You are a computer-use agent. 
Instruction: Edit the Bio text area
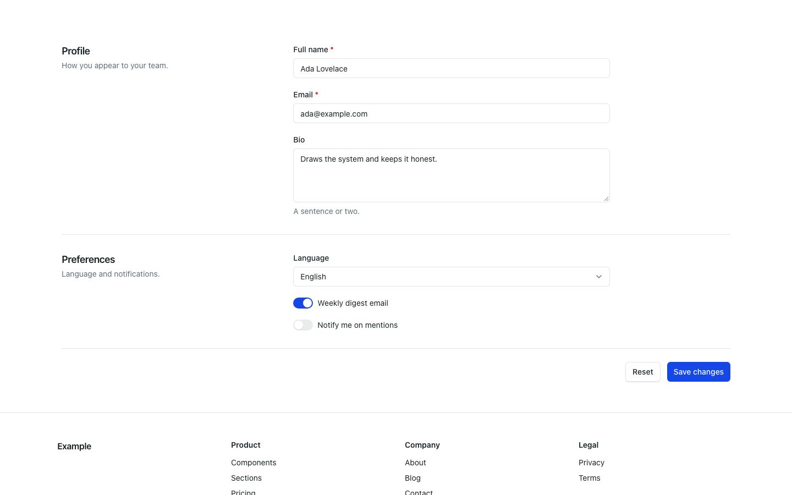[x=451, y=175]
